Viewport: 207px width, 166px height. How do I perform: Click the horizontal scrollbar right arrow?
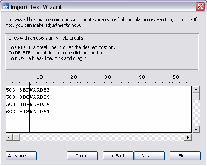(188, 137)
